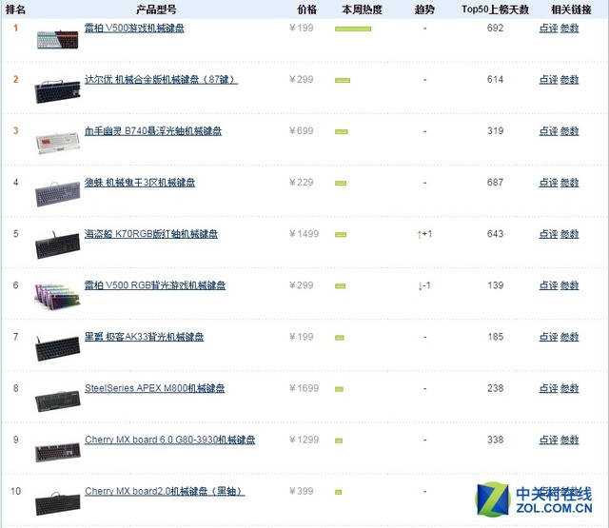Open 点评 for 血手幽灵 B740
609x528 pixels.
(x=548, y=131)
